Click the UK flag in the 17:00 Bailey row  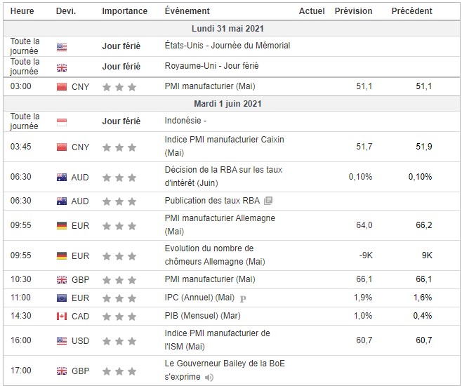62,371
